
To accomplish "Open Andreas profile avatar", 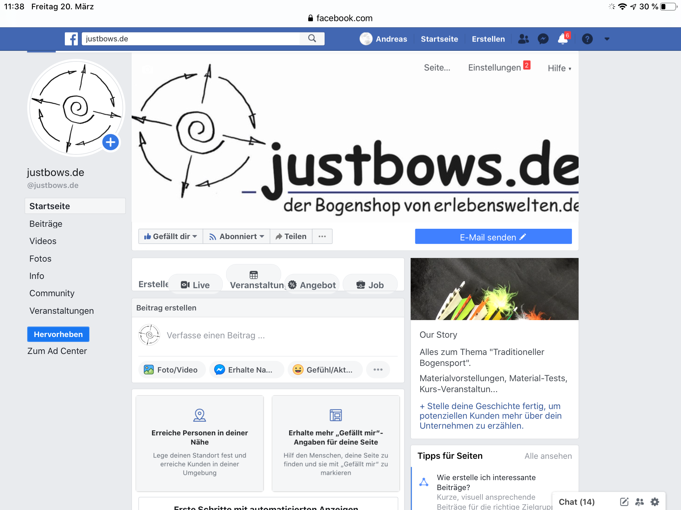I will [366, 39].
